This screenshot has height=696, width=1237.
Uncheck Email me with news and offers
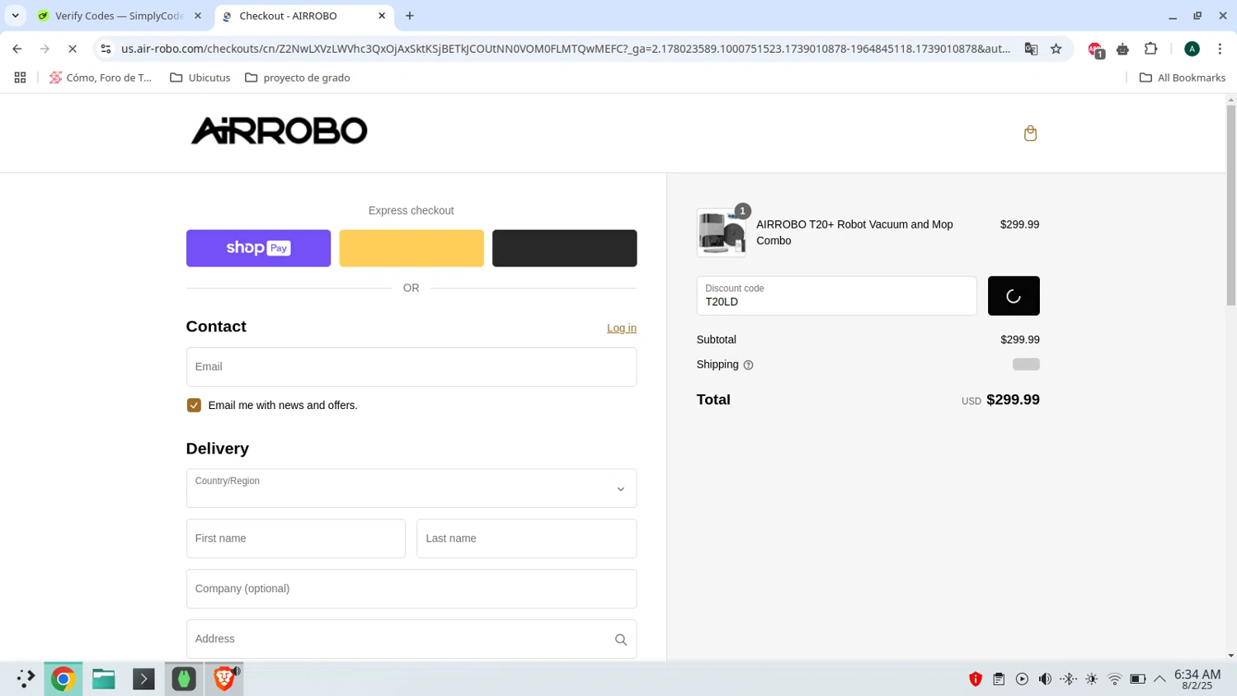click(194, 406)
